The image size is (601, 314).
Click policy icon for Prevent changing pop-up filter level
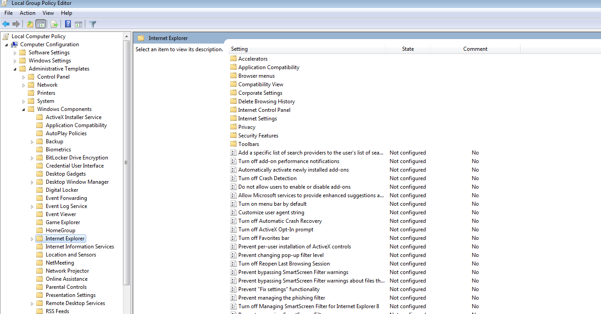[233, 255]
